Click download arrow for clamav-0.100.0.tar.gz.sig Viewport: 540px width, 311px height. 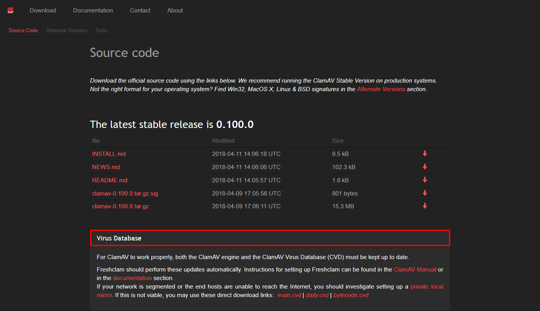[425, 193]
